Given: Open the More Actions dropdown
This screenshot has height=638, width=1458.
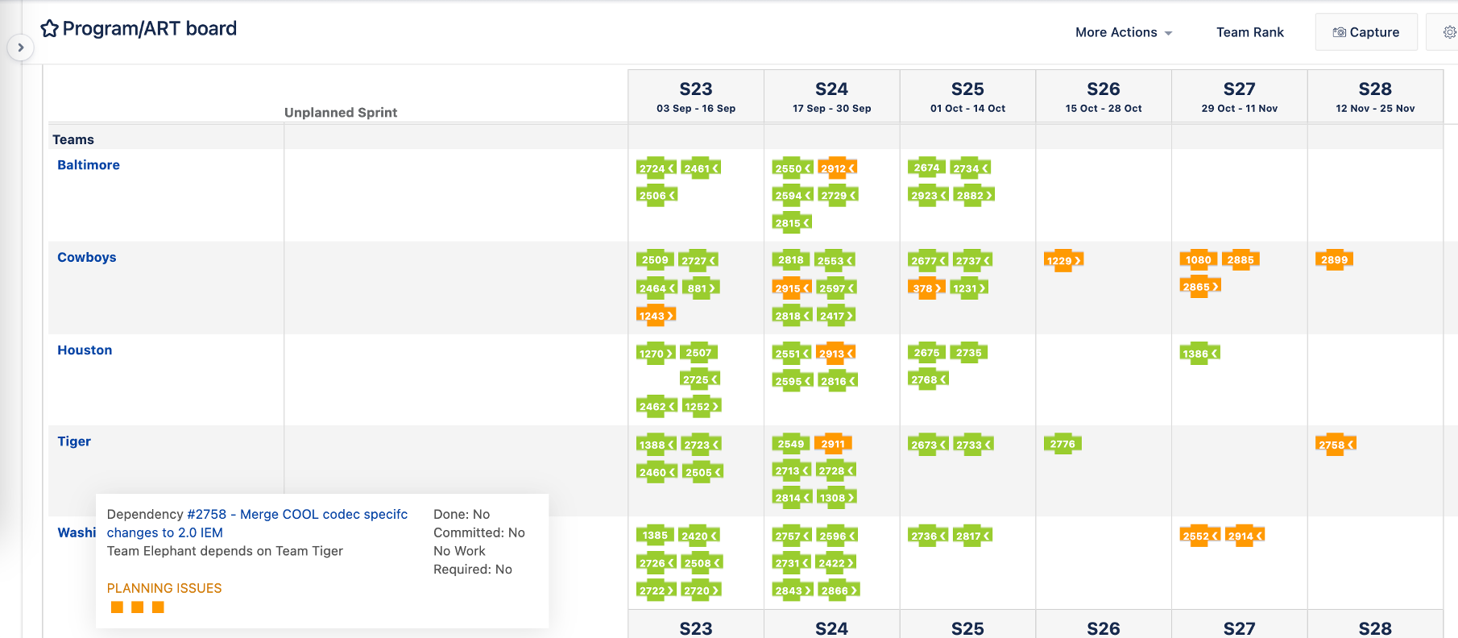Looking at the screenshot, I should coord(1124,32).
